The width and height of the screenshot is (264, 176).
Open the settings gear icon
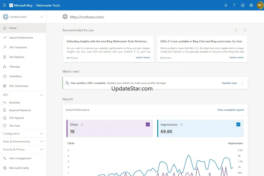(x=251, y=5)
